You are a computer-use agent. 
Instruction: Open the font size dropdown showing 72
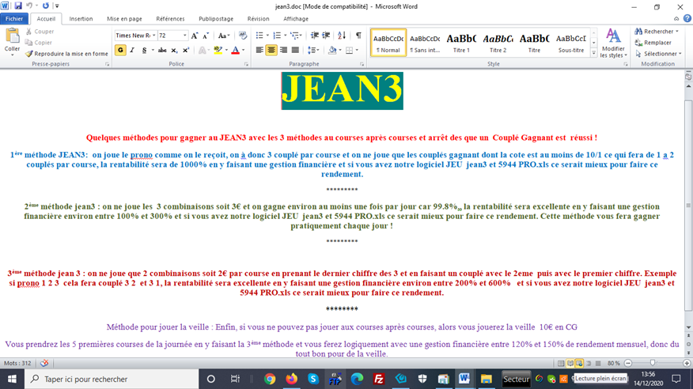coord(185,36)
